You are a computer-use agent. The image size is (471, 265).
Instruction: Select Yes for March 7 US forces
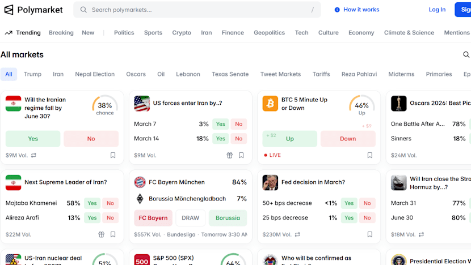[x=220, y=124]
